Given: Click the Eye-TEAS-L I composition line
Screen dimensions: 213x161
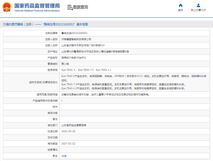Looking at the screenshot, I should pyautogui.click(x=124, y=89).
